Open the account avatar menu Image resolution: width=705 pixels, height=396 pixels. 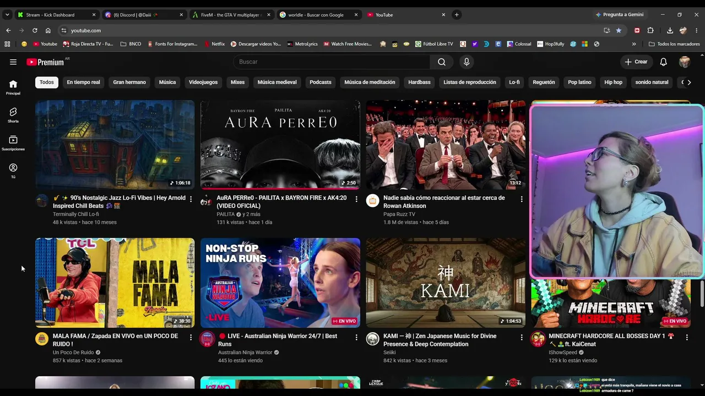click(685, 62)
